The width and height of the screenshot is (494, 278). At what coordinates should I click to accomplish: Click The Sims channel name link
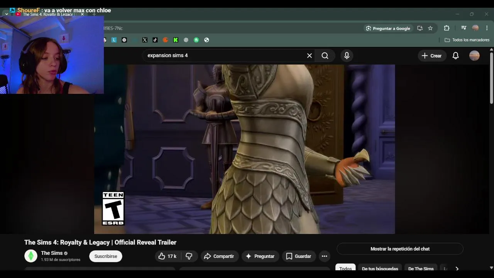(x=52, y=253)
